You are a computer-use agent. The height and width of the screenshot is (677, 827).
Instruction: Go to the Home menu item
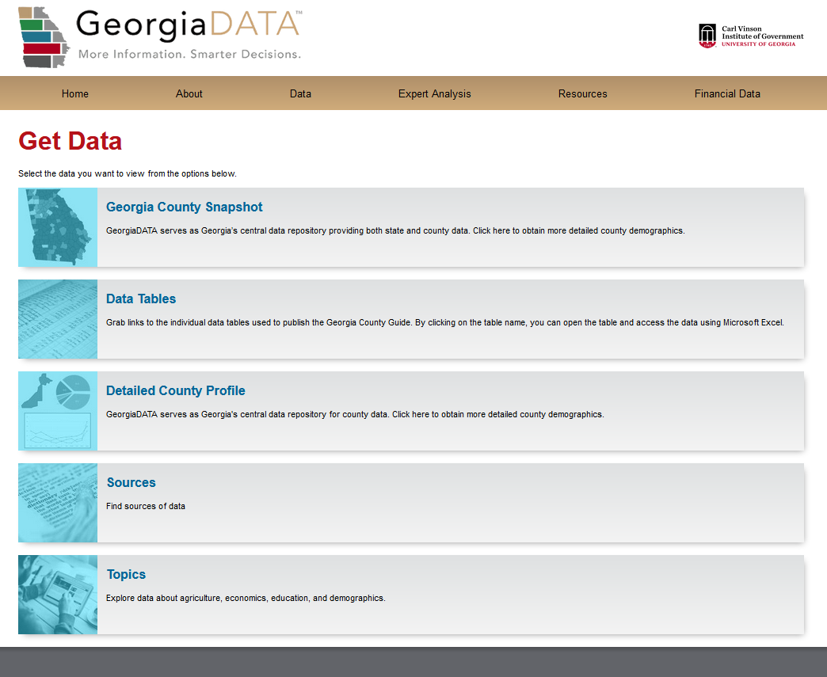point(75,94)
